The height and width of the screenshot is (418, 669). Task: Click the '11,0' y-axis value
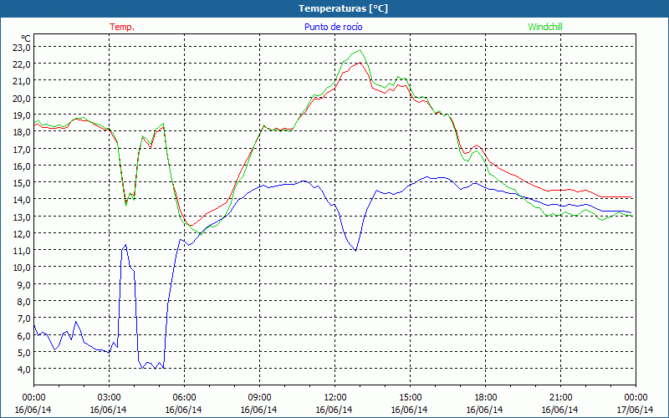22,250
